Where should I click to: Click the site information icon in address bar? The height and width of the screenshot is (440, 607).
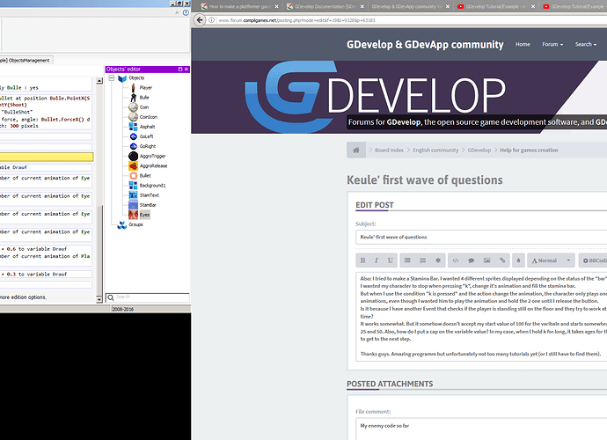click(x=211, y=20)
